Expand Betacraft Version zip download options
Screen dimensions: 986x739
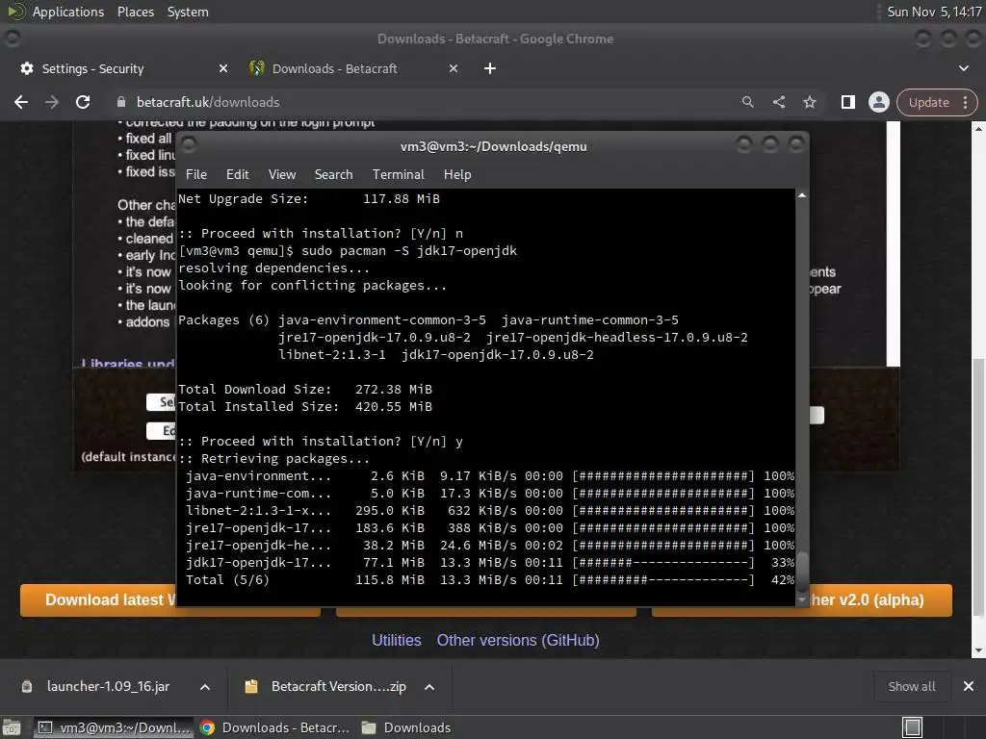coord(429,687)
